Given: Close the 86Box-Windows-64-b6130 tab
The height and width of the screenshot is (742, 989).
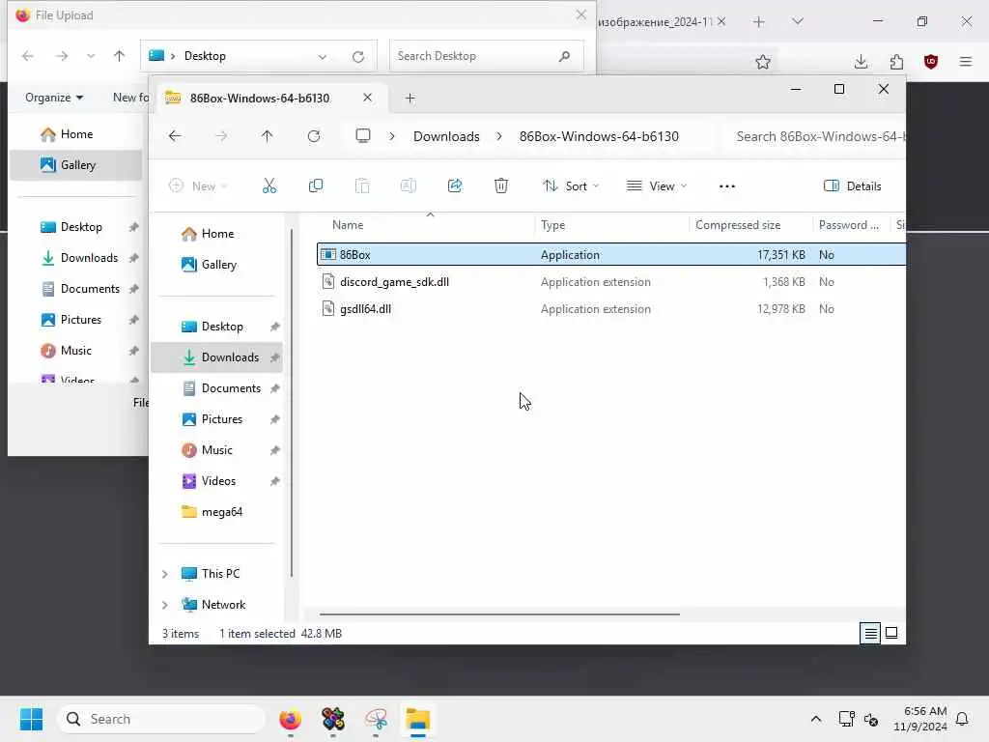Looking at the screenshot, I should (x=367, y=98).
